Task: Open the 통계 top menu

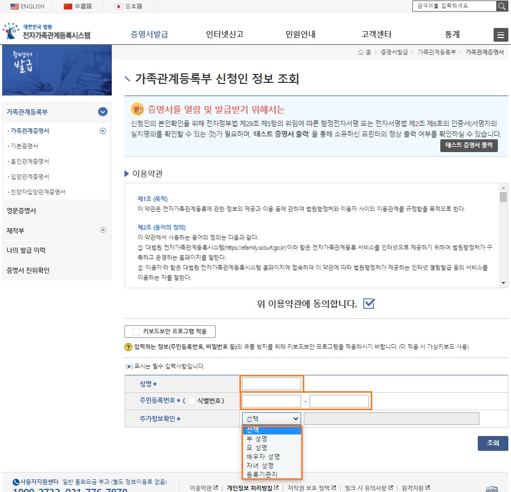Action: click(x=452, y=34)
